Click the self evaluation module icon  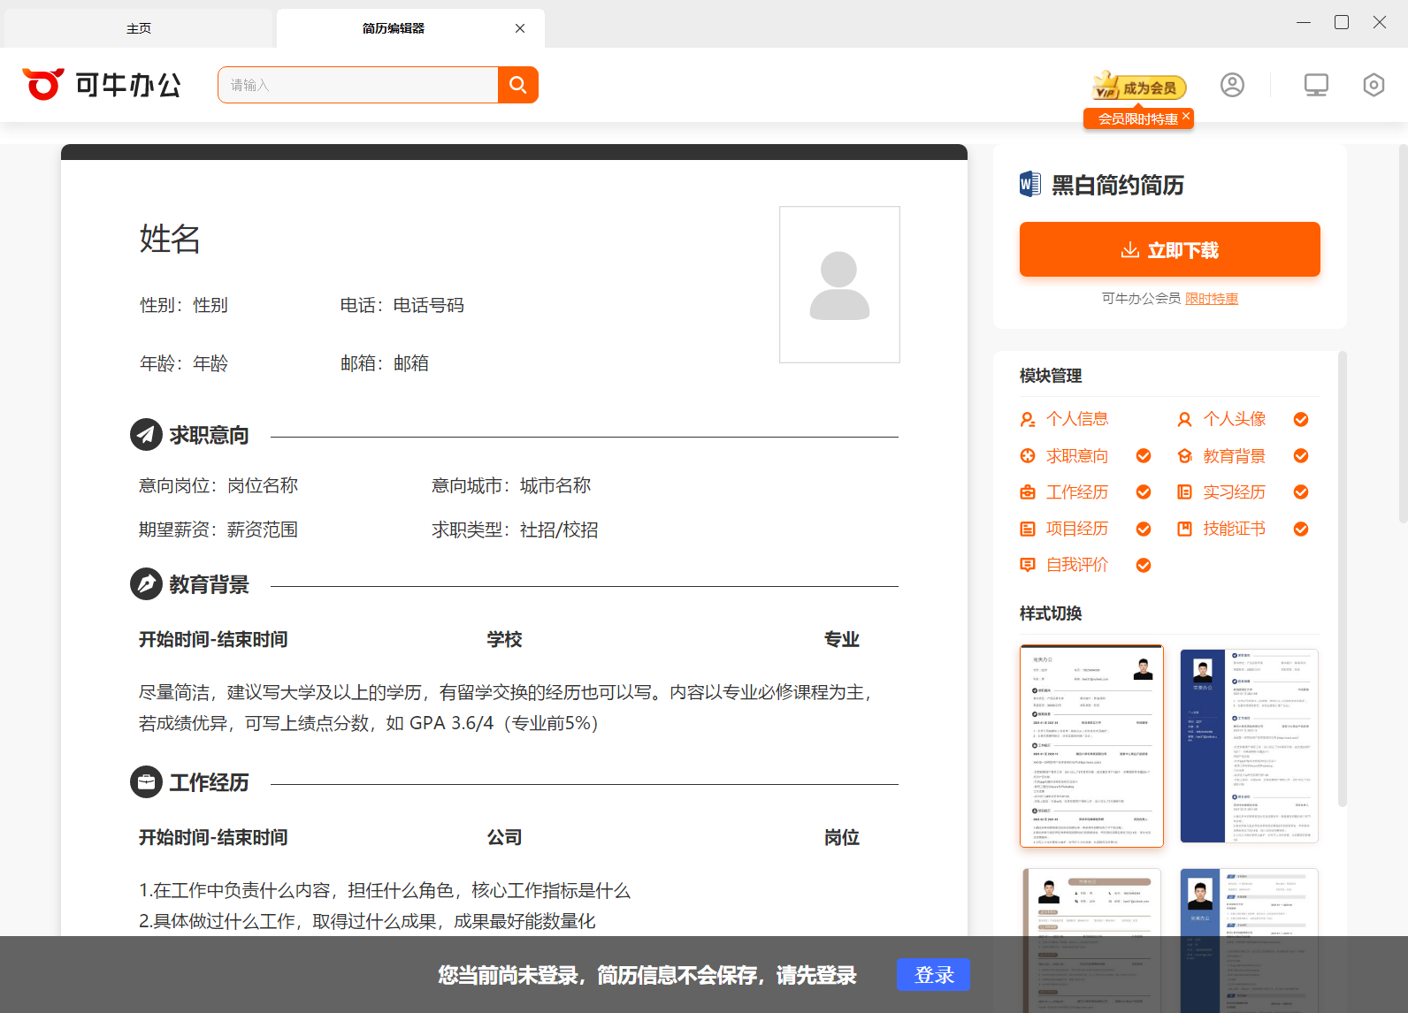[x=1028, y=565]
